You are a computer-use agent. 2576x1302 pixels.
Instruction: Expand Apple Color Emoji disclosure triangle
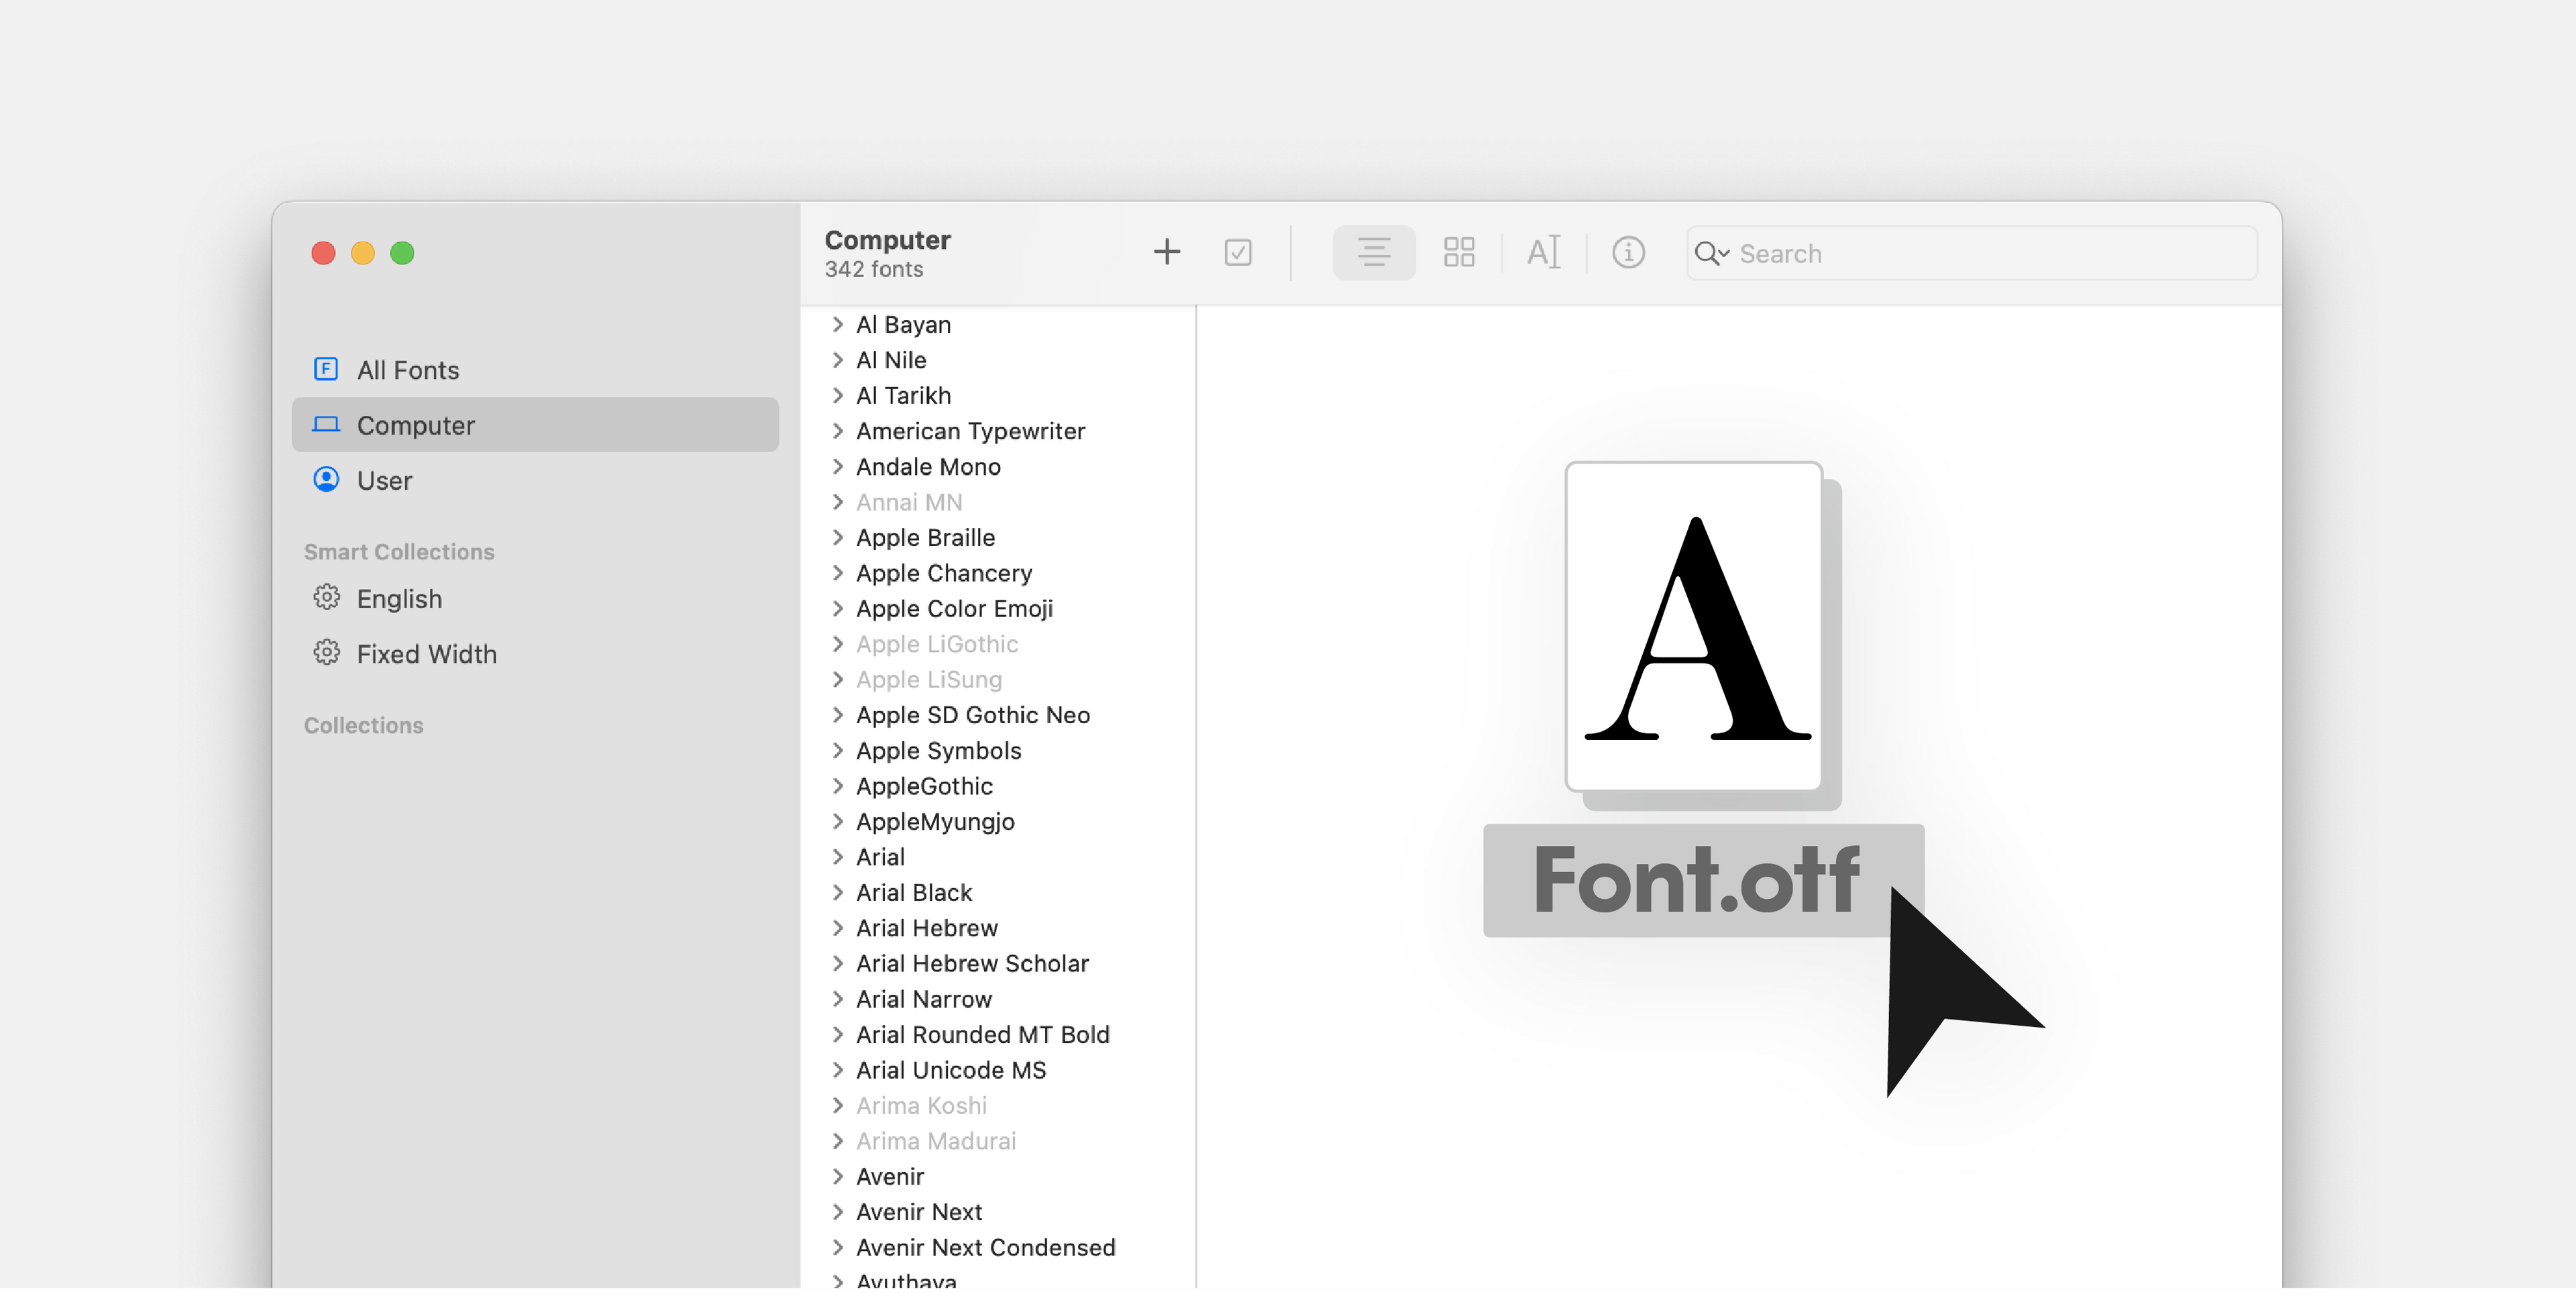[838, 608]
